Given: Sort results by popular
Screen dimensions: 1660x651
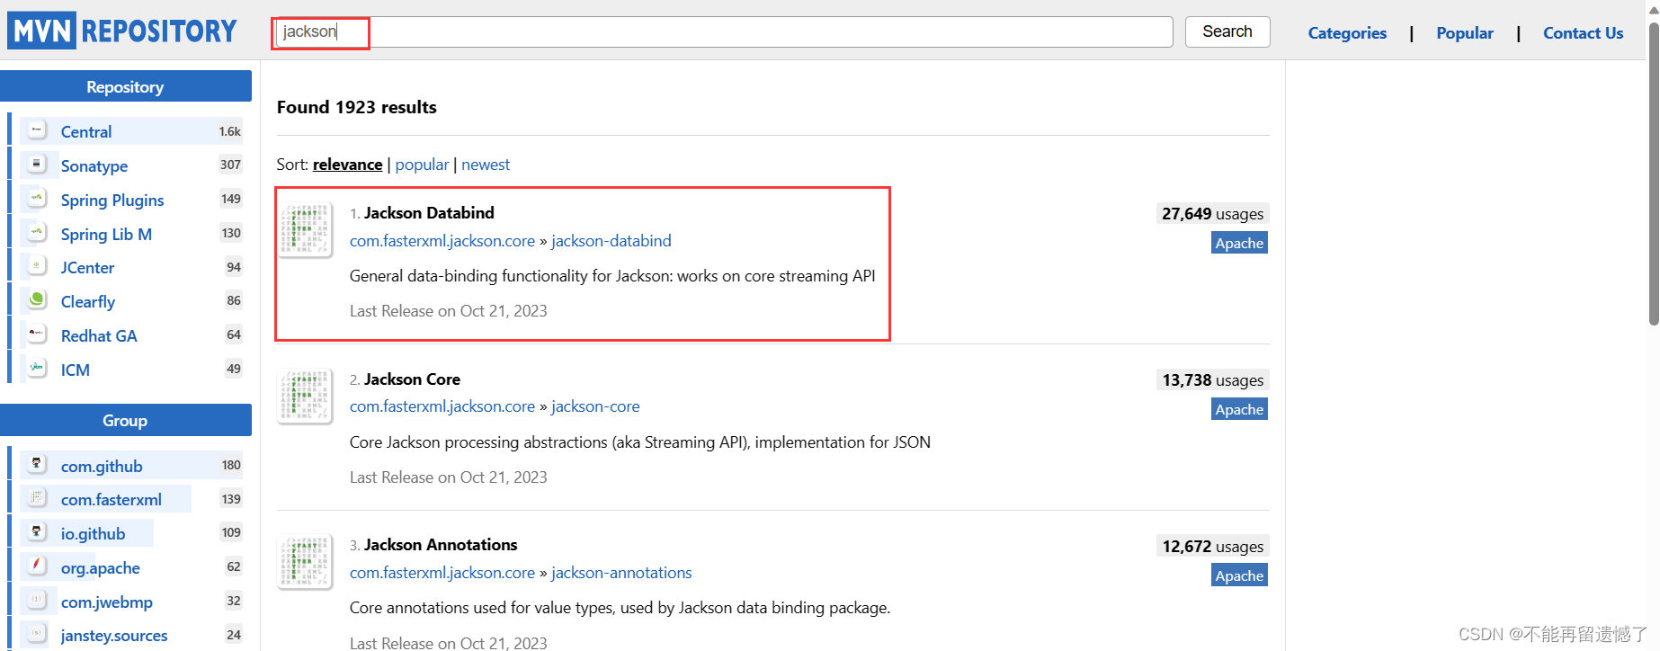Looking at the screenshot, I should [x=422, y=165].
